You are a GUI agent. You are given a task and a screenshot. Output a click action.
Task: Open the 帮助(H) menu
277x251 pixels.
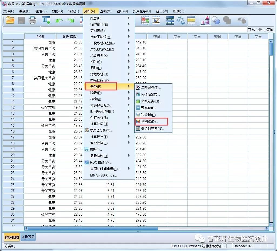tap(179, 11)
